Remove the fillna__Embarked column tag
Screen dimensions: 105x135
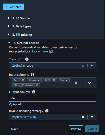[x=37, y=85]
